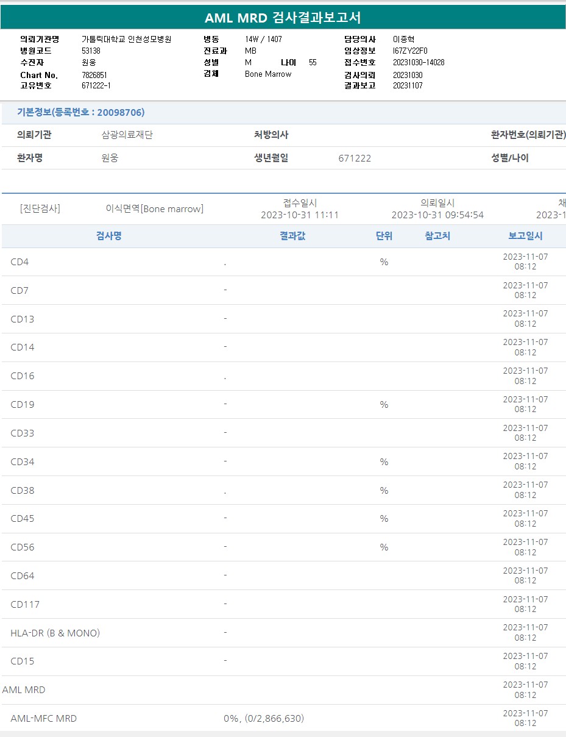Select the CD19 test row name
The image size is (566, 737).
23,405
